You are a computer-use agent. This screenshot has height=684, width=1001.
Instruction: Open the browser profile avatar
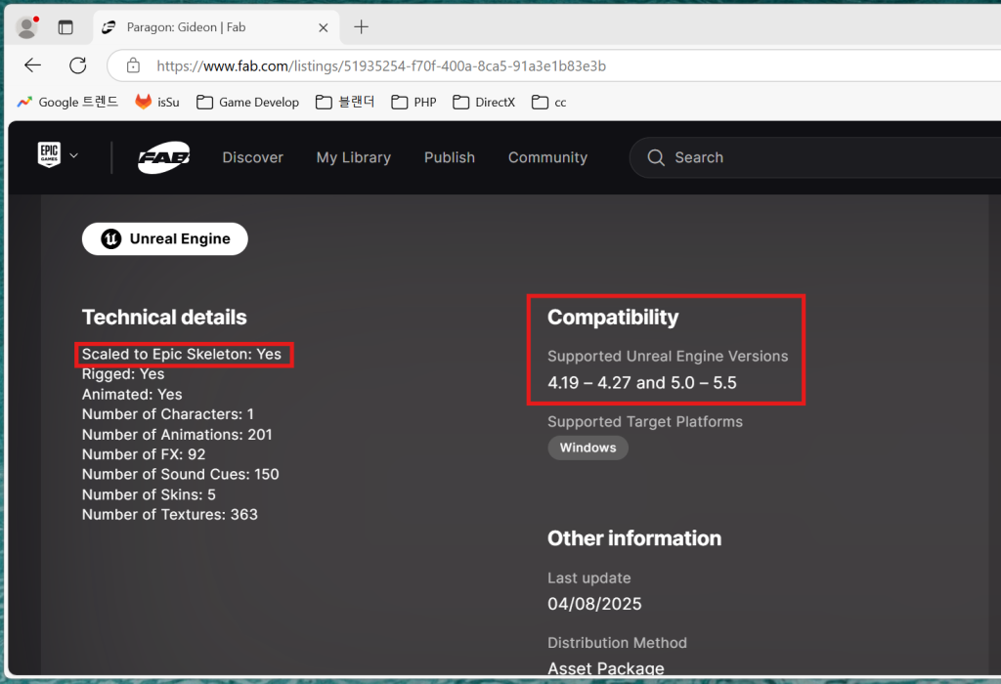pyautogui.click(x=26, y=27)
